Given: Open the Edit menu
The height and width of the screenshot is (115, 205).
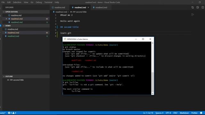Looking at the screenshot, I should coord(9,2).
